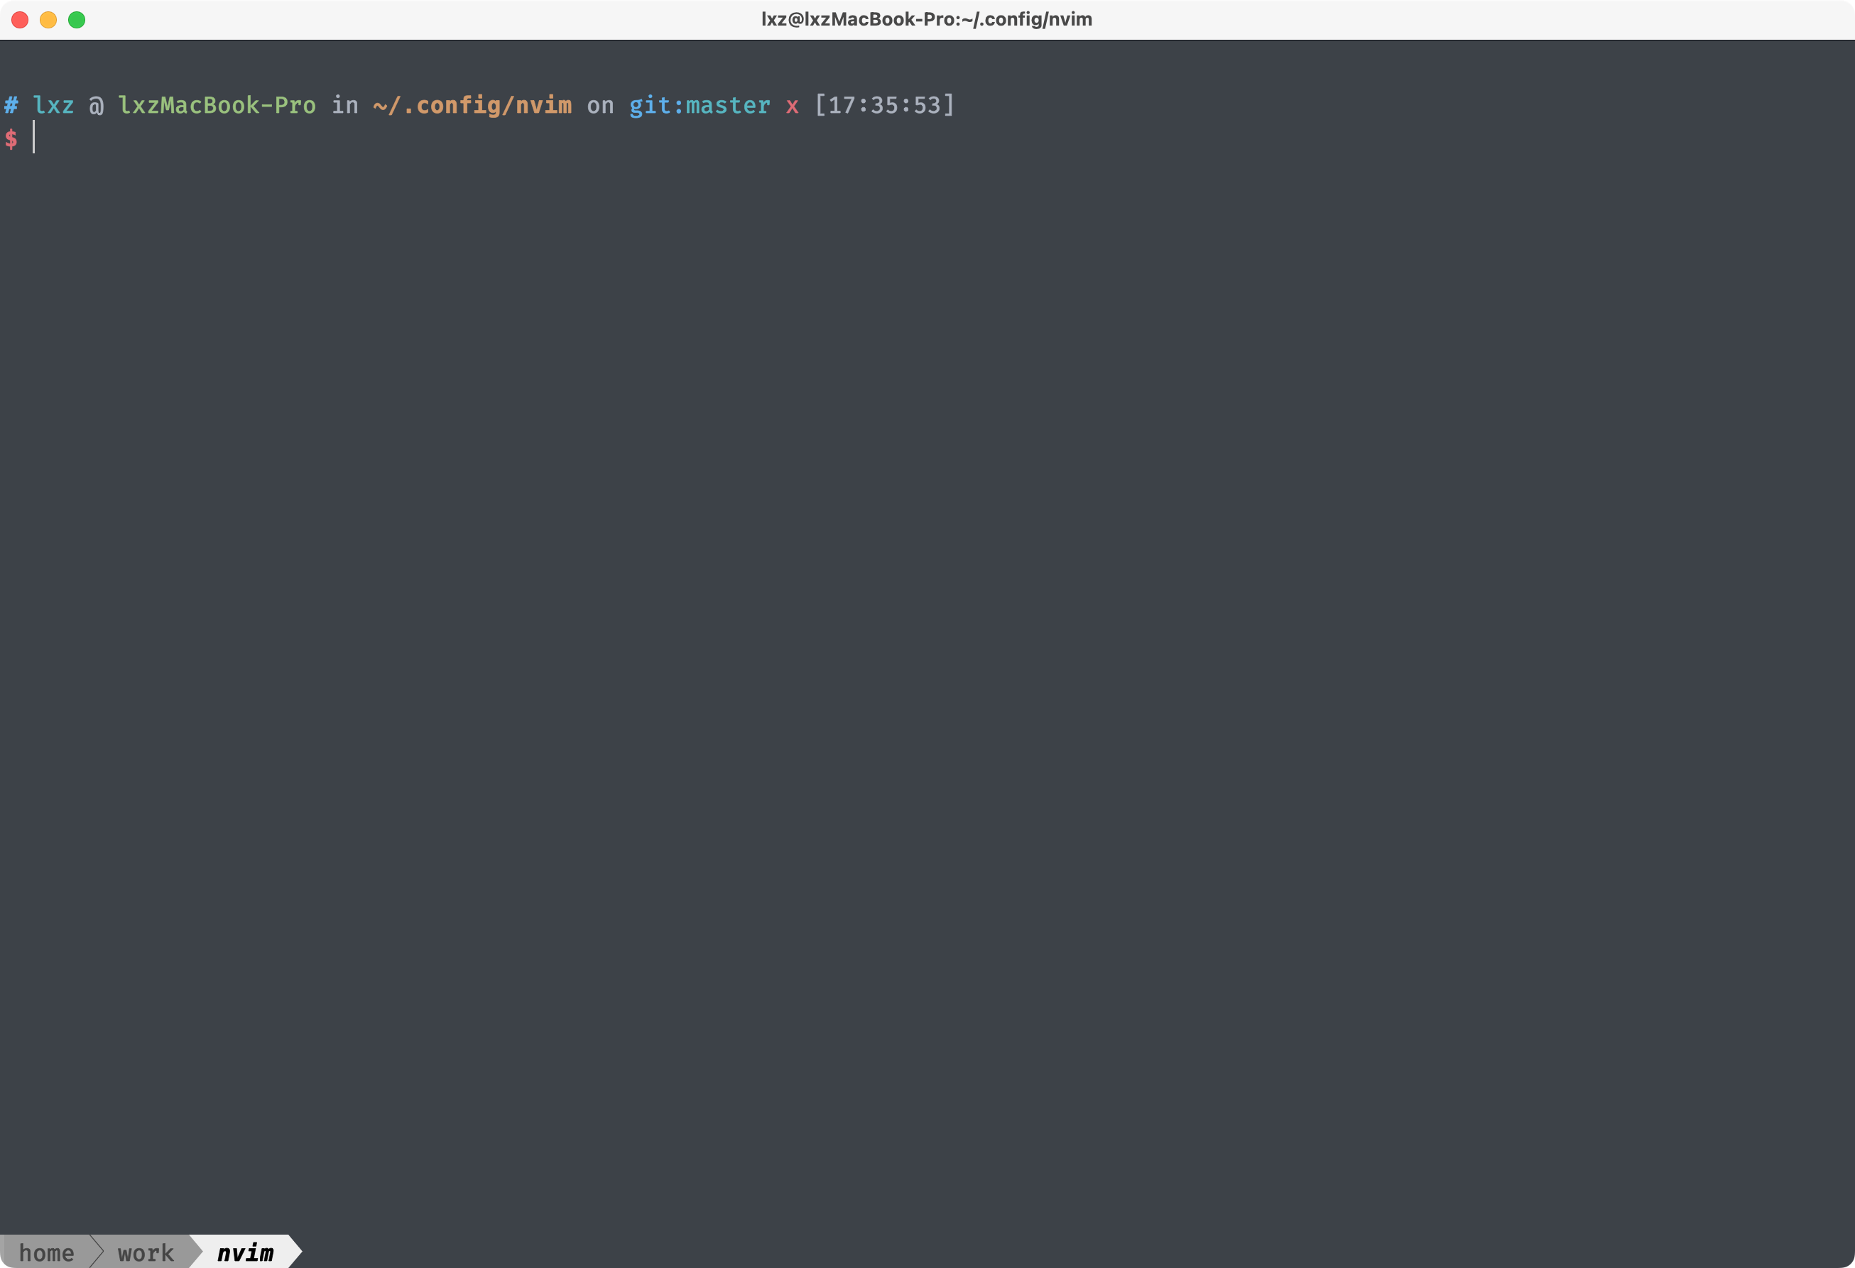Image resolution: width=1855 pixels, height=1268 pixels.
Task: Click the git:master branch indicator
Action: click(x=700, y=105)
